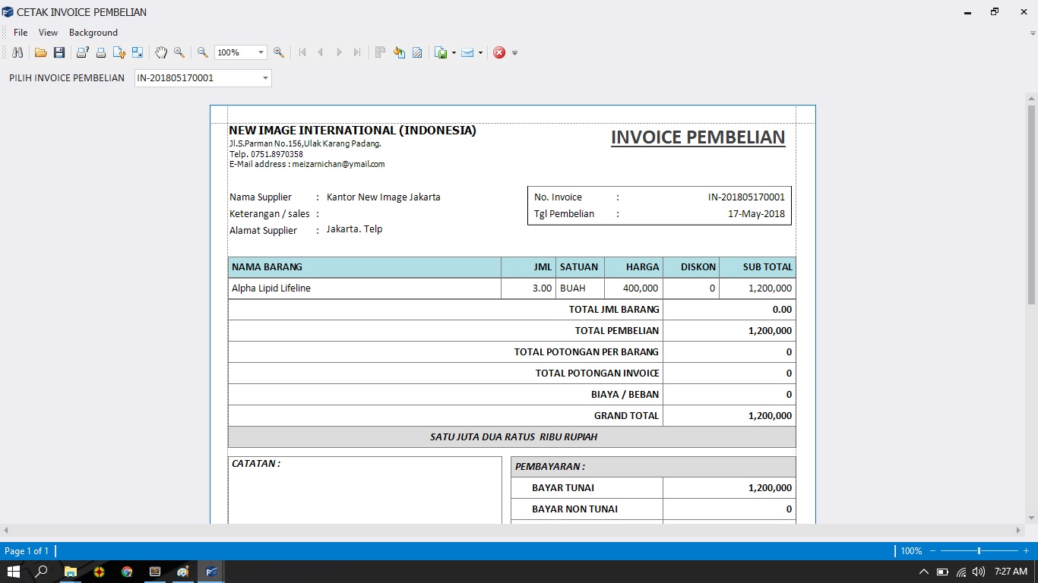The height and width of the screenshot is (583, 1038).
Task: Click the HARGA value 400,000
Action: pos(641,288)
